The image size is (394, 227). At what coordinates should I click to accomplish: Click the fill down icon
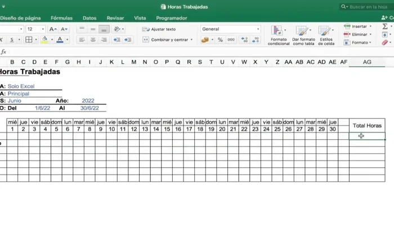[x=384, y=34]
